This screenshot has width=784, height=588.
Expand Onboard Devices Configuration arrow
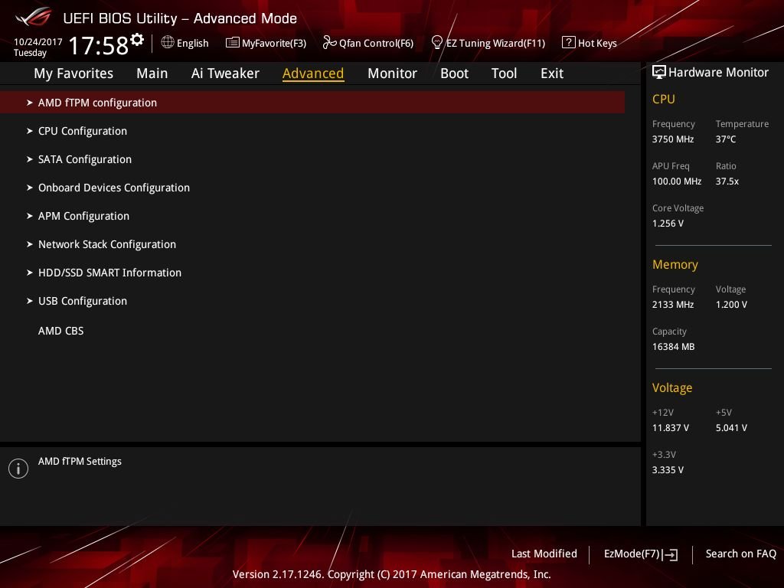(30, 188)
